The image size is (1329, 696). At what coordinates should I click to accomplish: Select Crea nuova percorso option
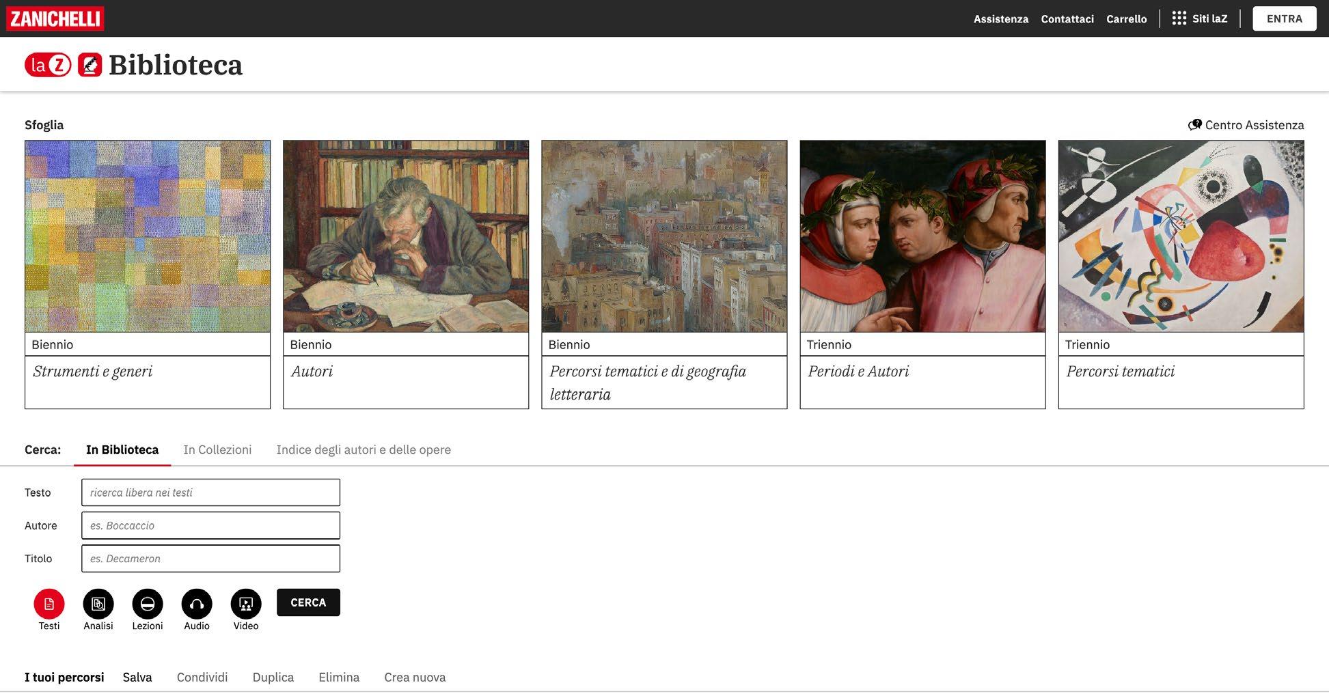[x=415, y=677]
